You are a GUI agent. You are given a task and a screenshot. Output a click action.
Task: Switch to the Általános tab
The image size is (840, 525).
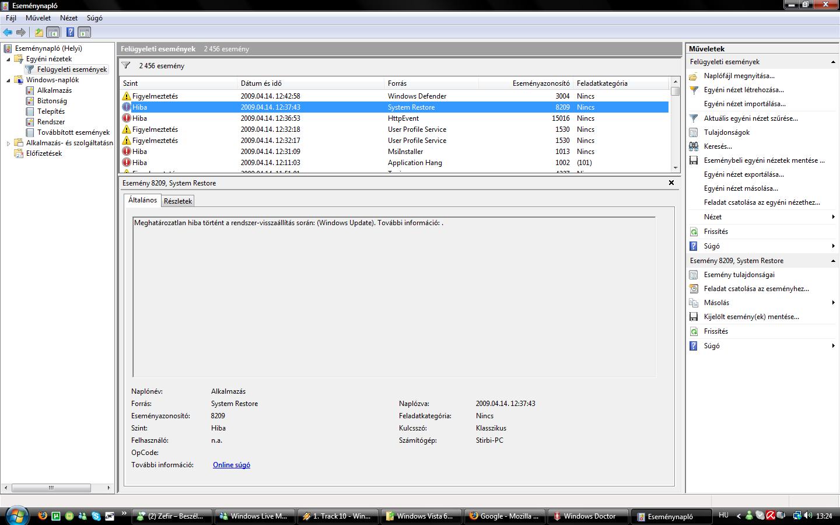pyautogui.click(x=142, y=200)
